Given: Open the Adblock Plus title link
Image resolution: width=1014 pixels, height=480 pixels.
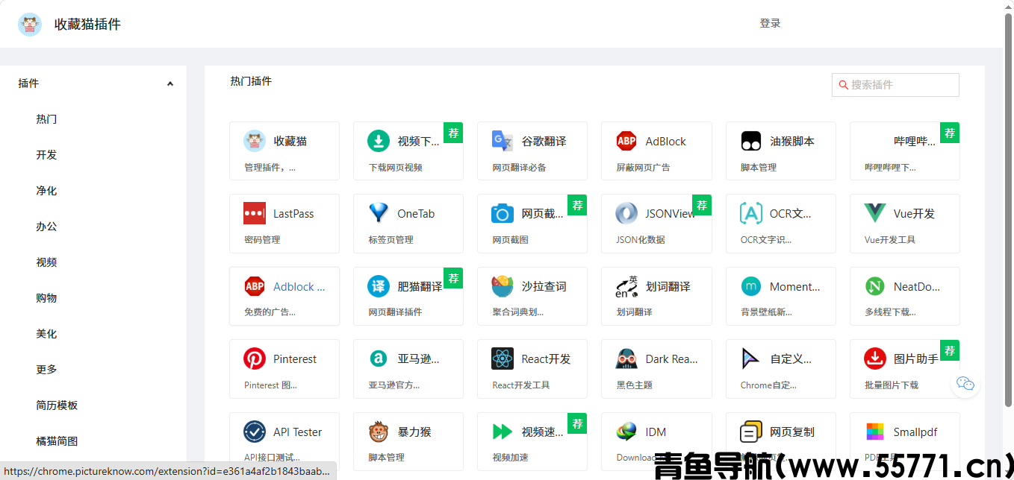Looking at the screenshot, I should (x=299, y=287).
